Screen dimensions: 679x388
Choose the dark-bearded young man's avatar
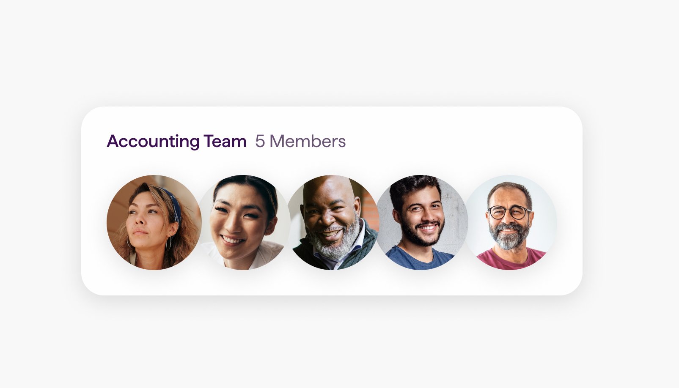pyautogui.click(x=422, y=222)
